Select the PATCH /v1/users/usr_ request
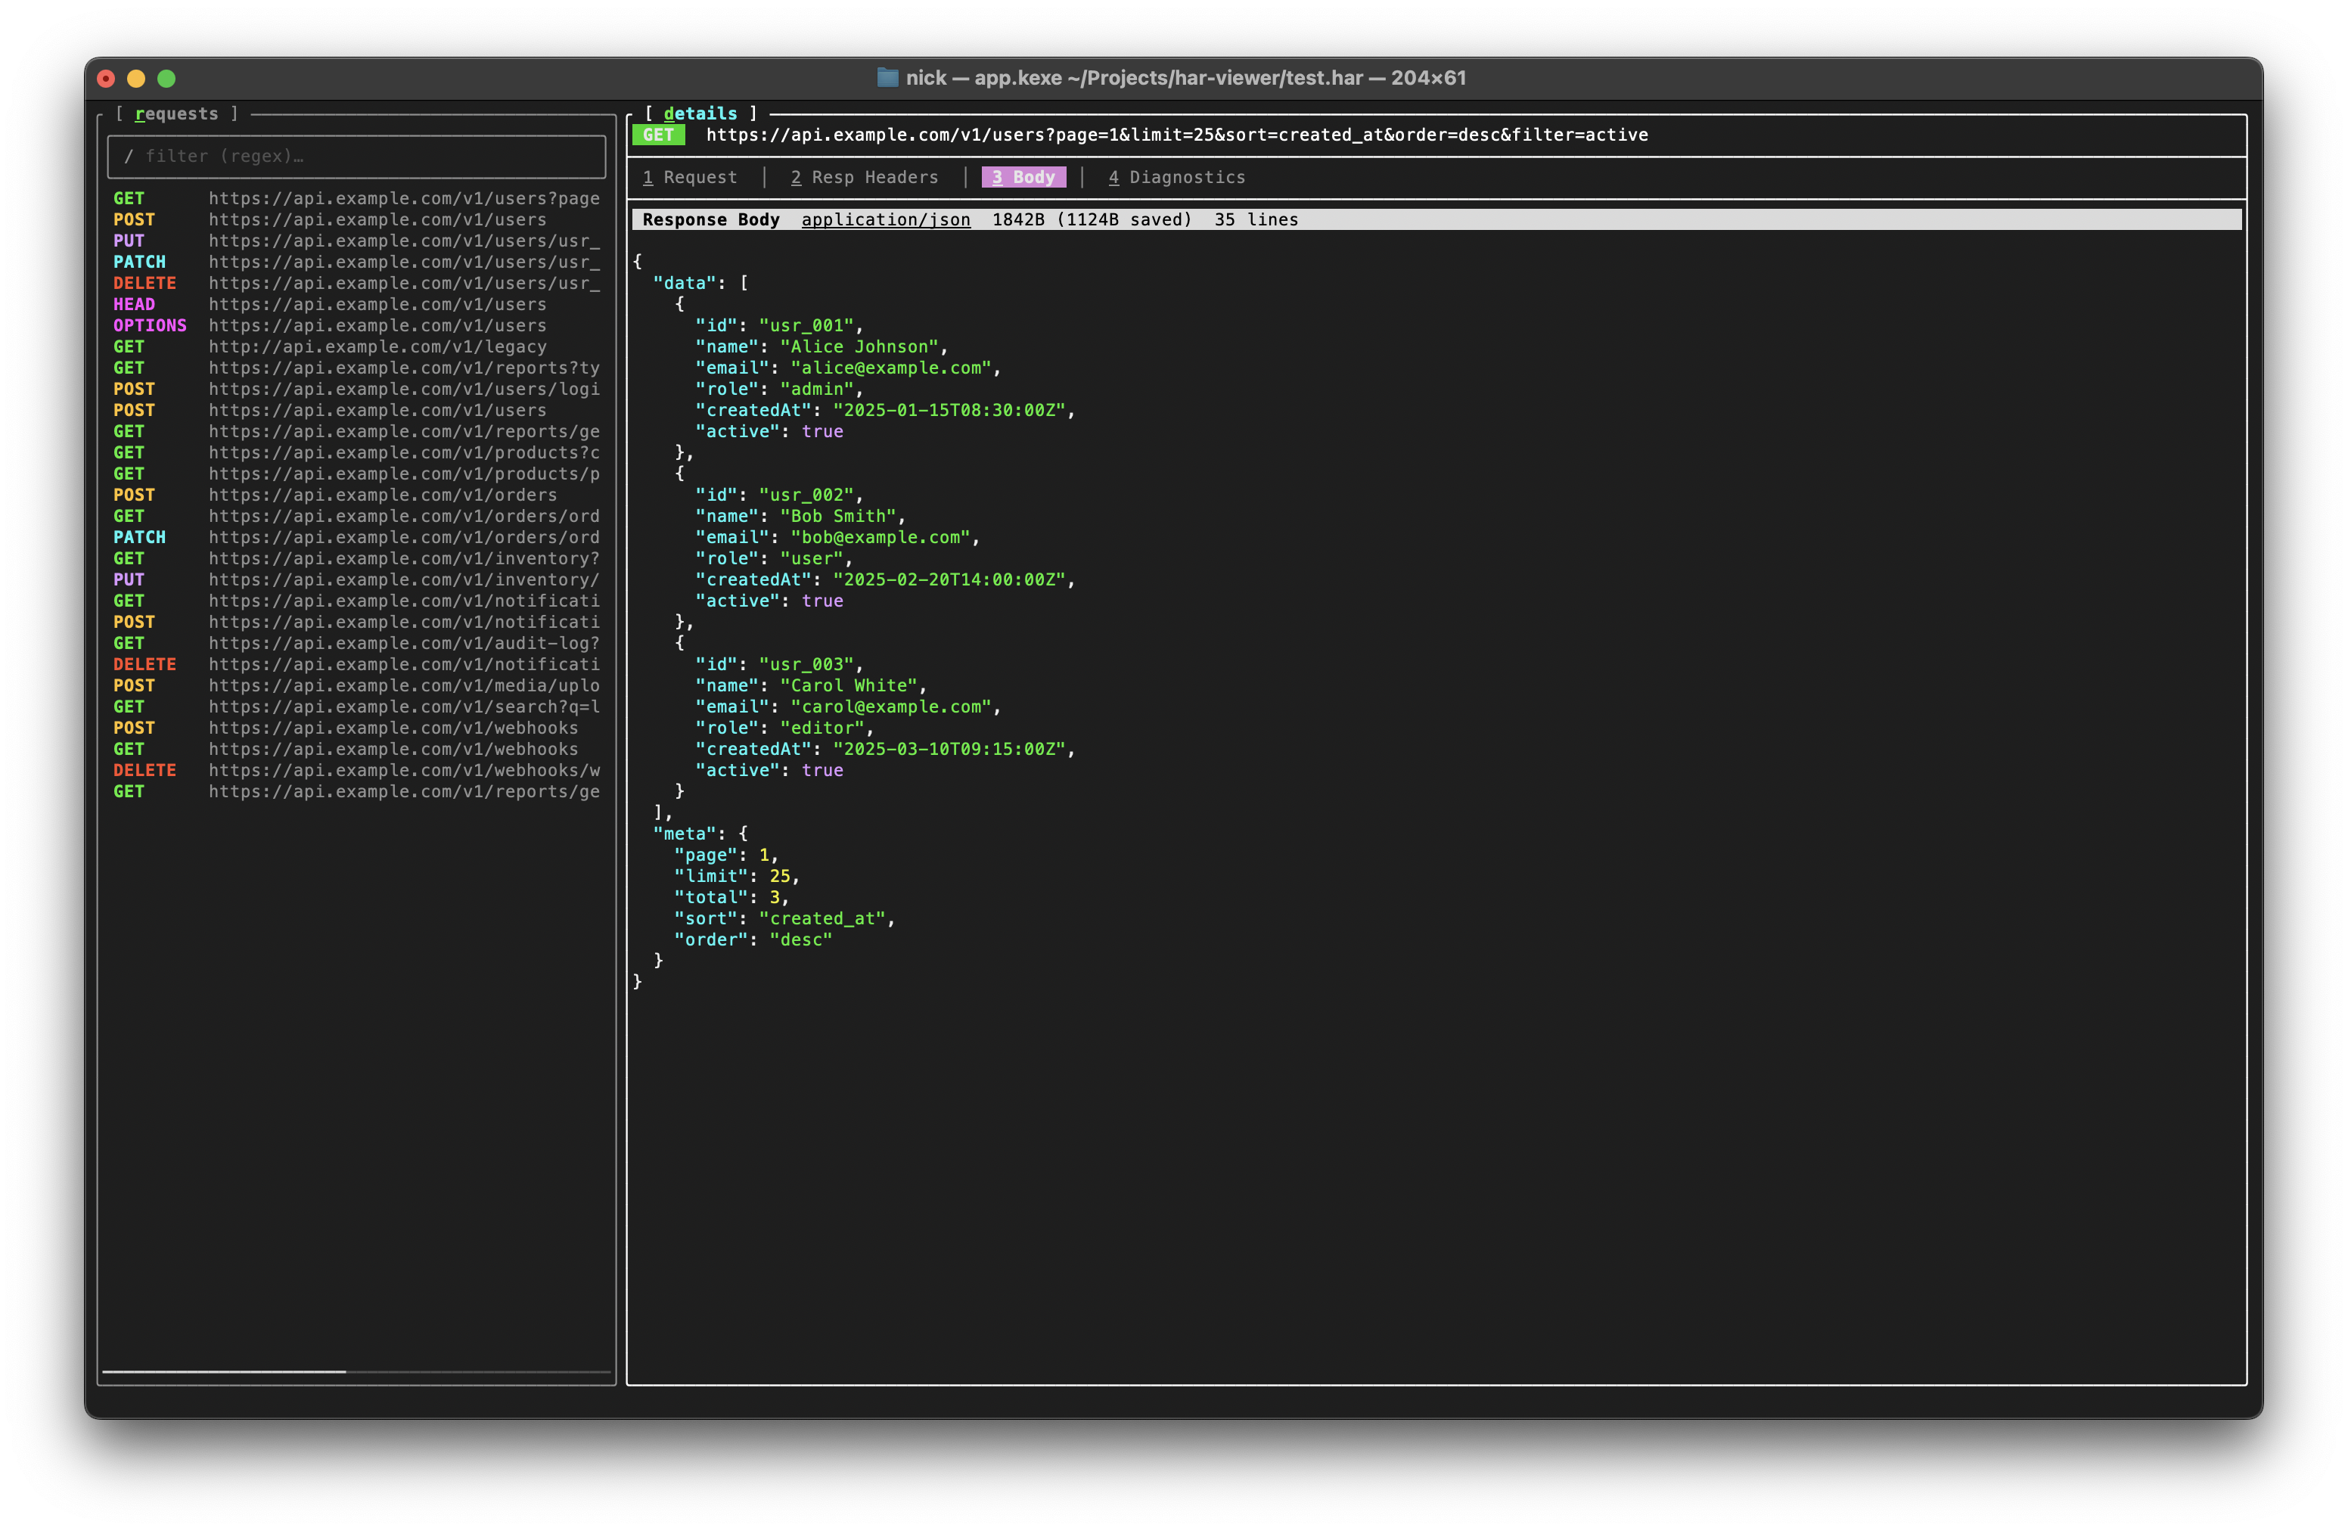2348x1531 pixels. point(356,262)
